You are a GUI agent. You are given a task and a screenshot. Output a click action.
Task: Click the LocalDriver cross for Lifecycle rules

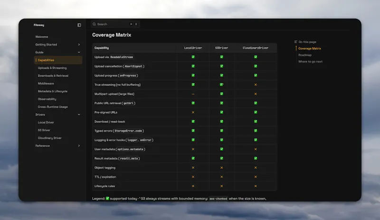193,186
